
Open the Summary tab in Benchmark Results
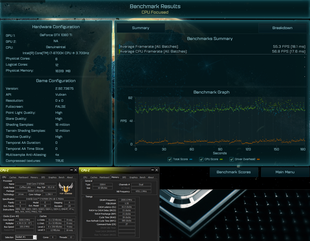click(x=141, y=28)
